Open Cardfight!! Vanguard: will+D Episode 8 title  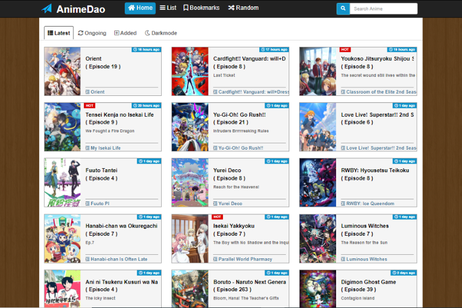coord(249,62)
